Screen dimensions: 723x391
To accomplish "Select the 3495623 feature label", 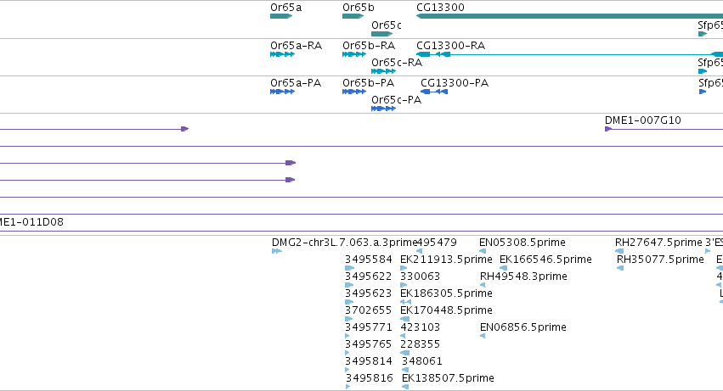I will pyautogui.click(x=369, y=293).
